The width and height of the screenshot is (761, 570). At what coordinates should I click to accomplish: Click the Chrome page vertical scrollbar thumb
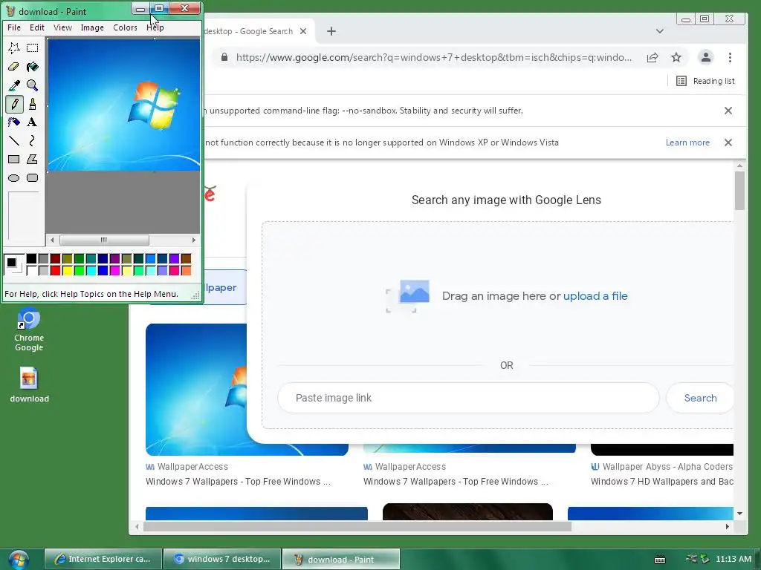(739, 191)
